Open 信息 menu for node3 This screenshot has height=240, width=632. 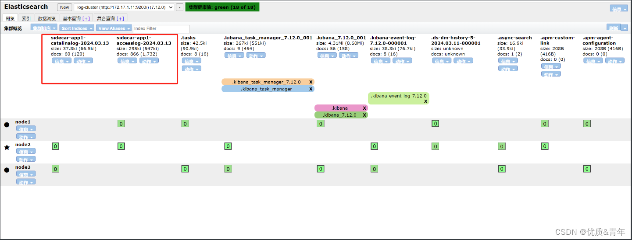tap(26, 174)
